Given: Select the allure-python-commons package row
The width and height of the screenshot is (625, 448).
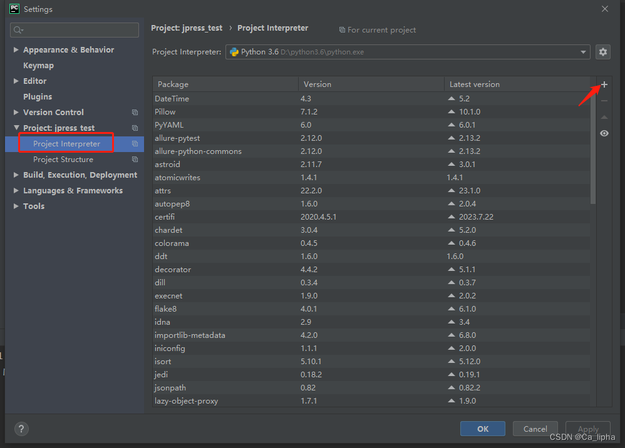Looking at the screenshot, I should pyautogui.click(x=371, y=151).
